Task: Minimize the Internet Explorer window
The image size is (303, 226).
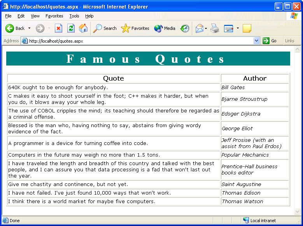Action: [x=278, y=7]
